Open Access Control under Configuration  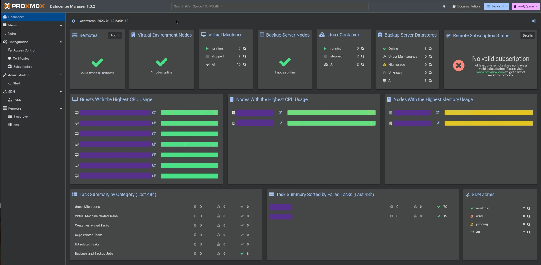pyautogui.click(x=24, y=50)
